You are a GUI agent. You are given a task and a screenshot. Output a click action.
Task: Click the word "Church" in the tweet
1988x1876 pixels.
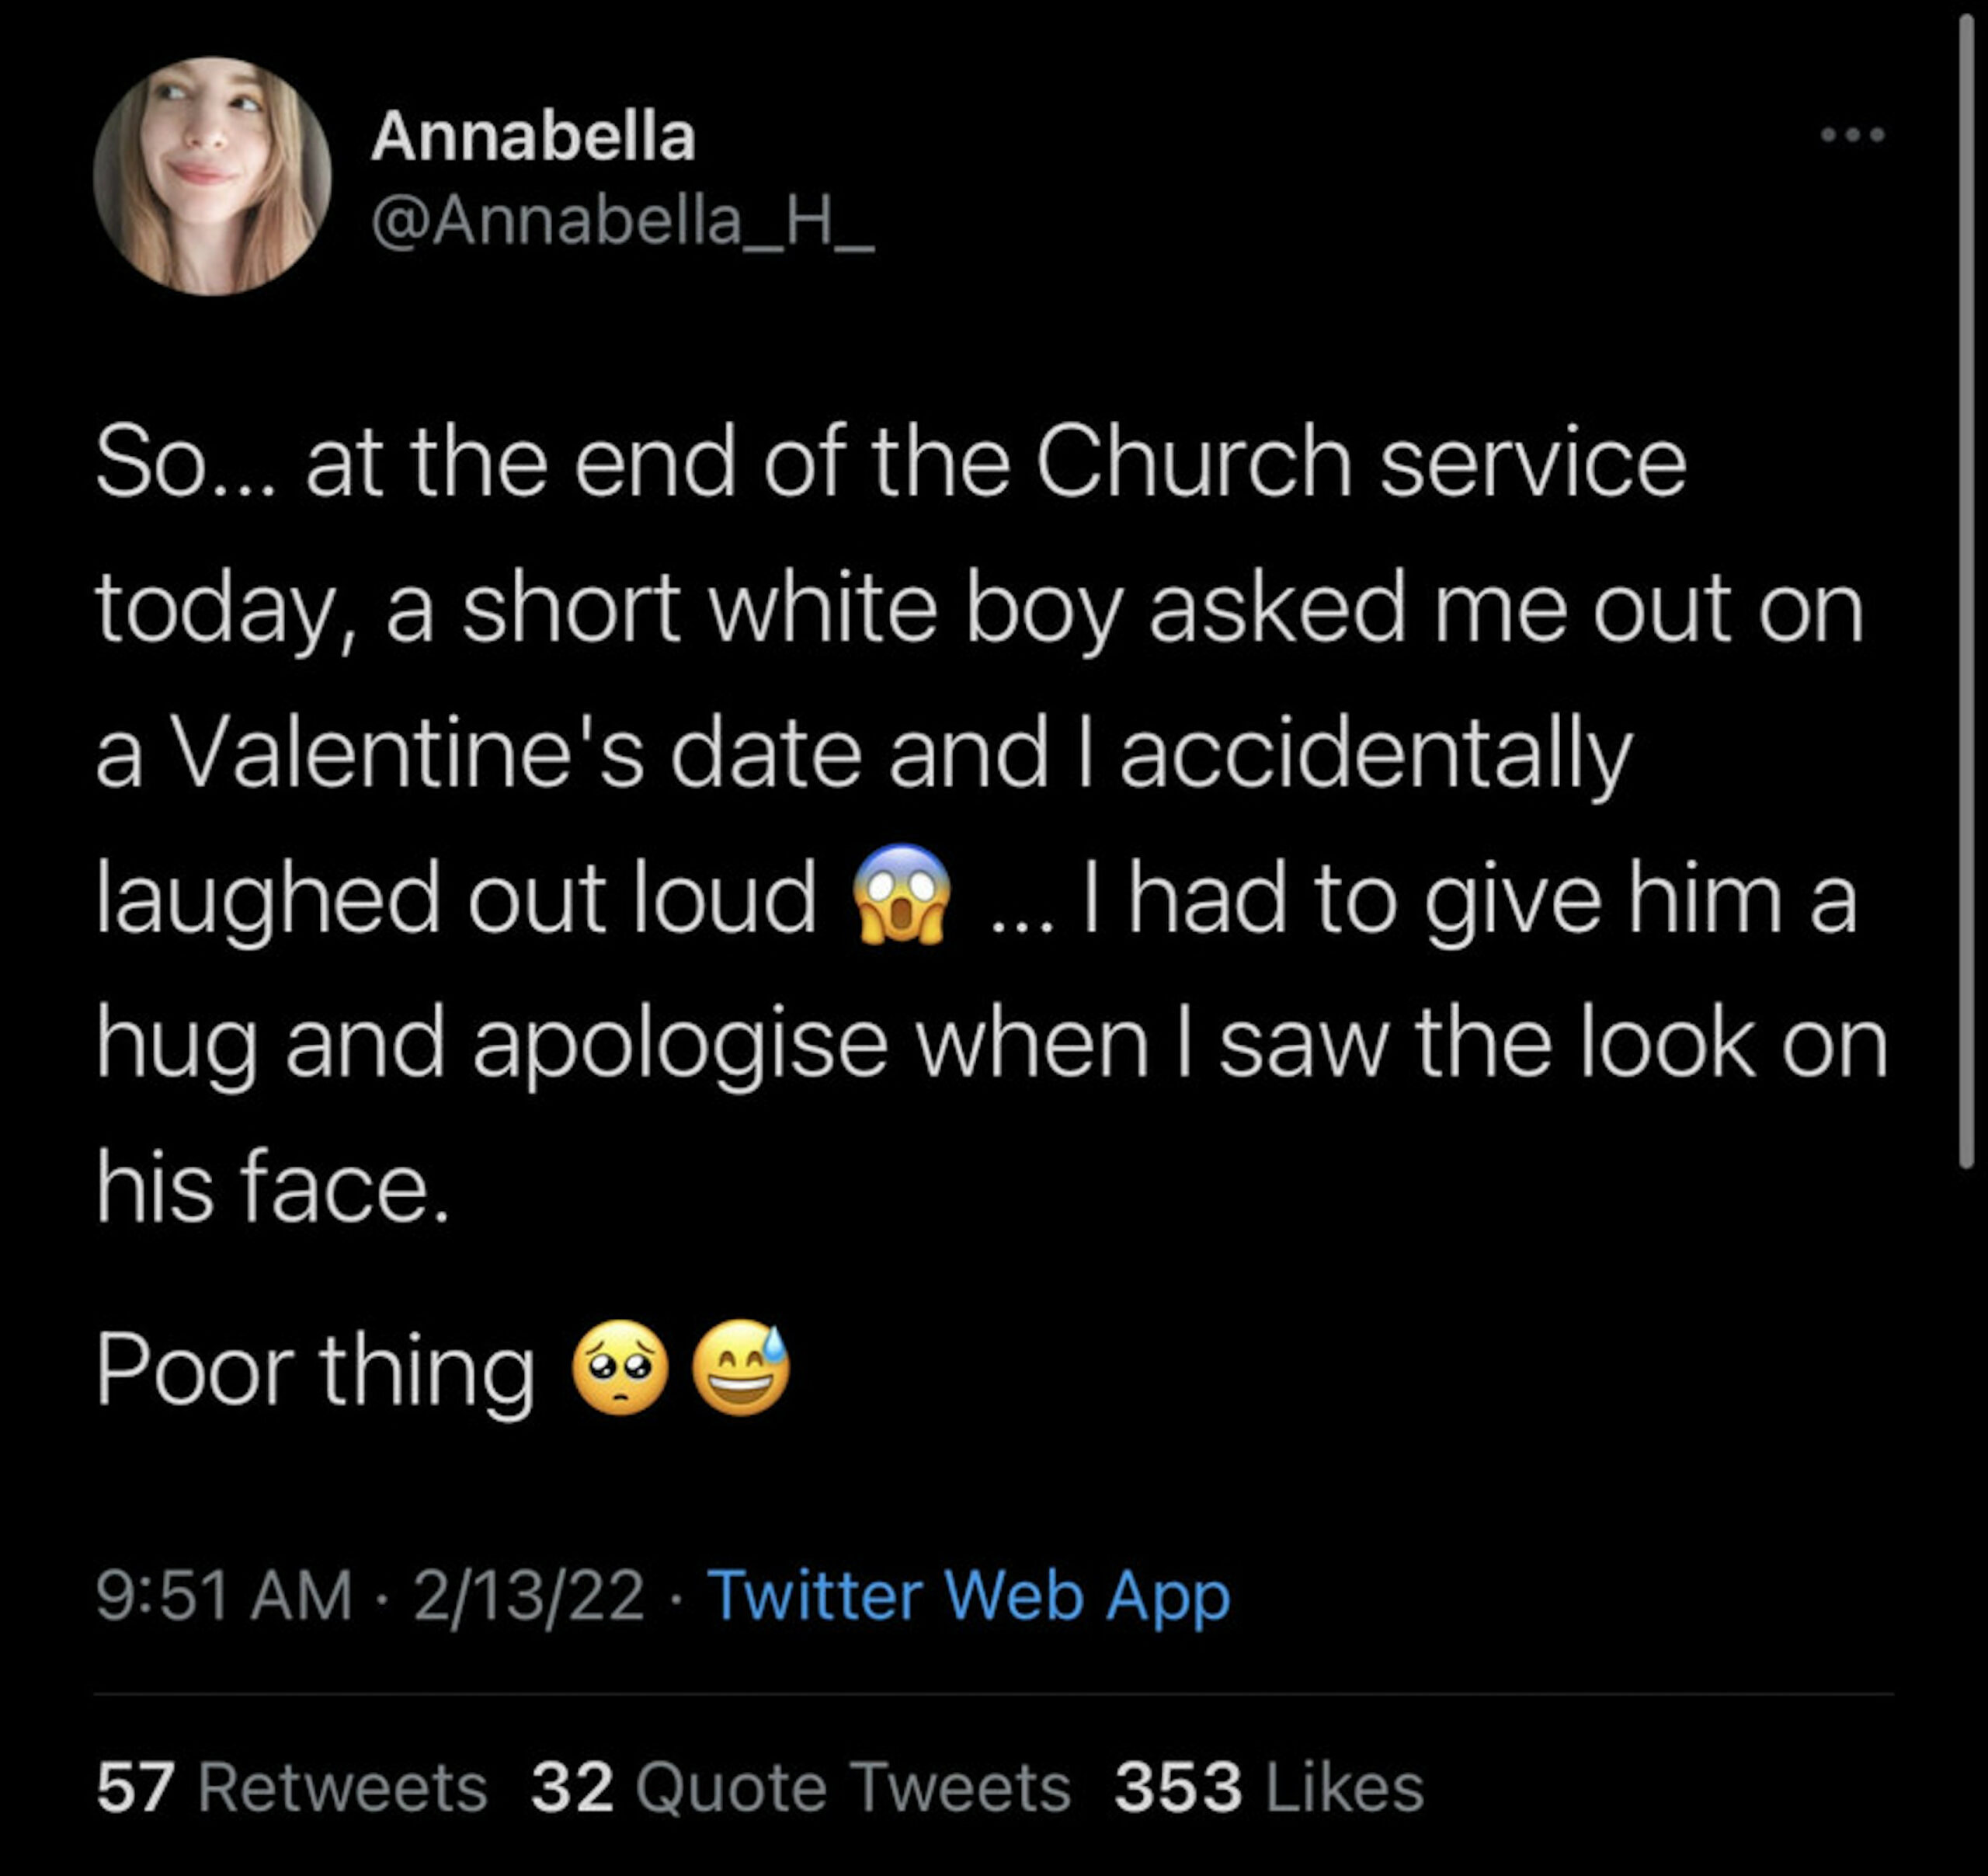click(x=1193, y=461)
